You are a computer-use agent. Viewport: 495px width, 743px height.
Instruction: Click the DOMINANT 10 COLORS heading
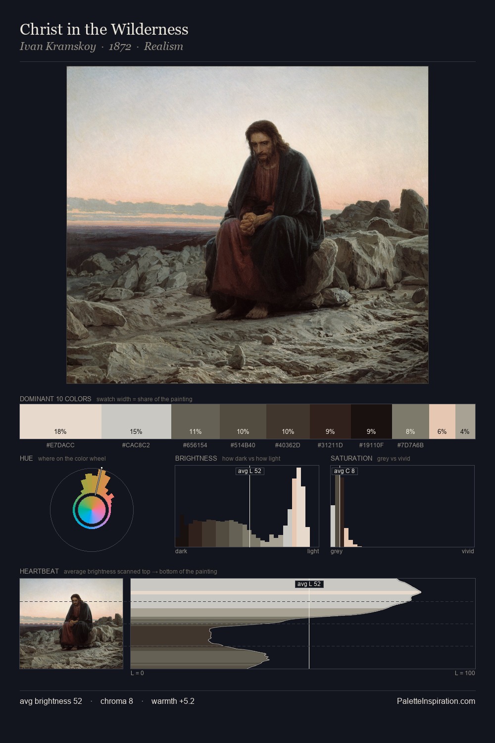[55, 399]
